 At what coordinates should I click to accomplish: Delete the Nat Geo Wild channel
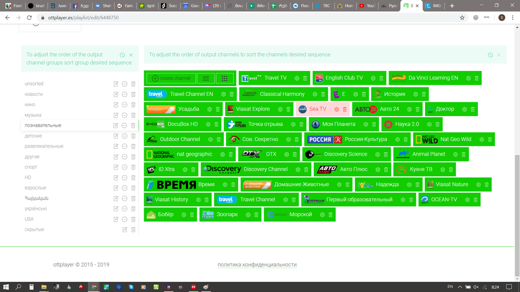click(490, 140)
